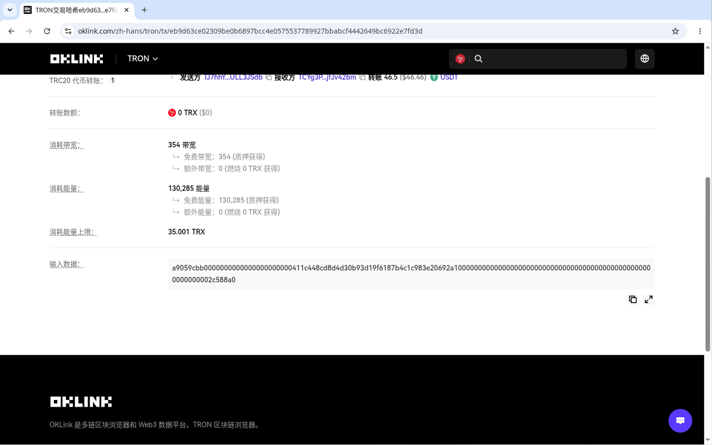
Task: Copy the input data with the copy icon
Action: tap(633, 299)
